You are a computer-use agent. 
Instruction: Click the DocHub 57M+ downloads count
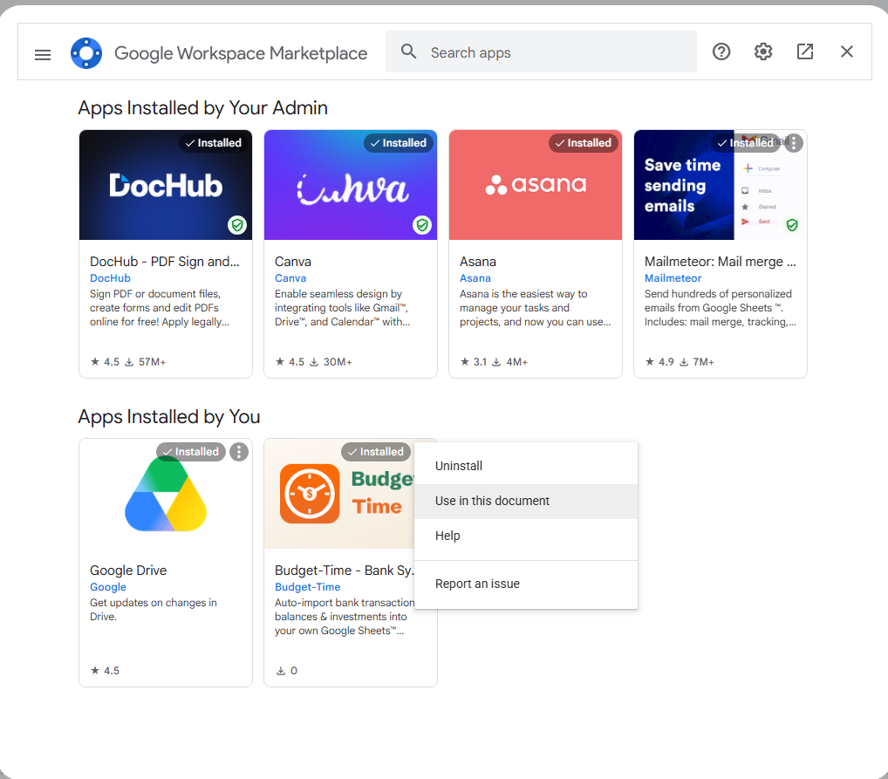[146, 361]
